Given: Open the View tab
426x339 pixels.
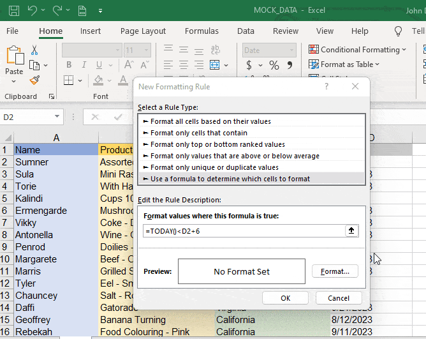Looking at the screenshot, I should 325,31.
